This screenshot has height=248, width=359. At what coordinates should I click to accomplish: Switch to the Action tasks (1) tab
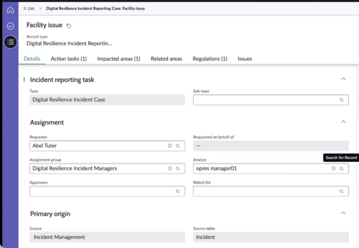[69, 59]
